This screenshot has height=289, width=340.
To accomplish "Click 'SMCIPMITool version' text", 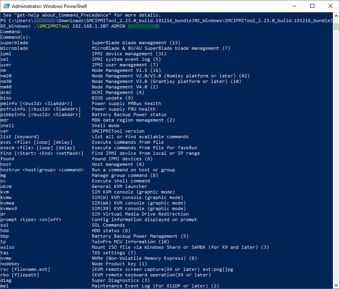I will (118, 131).
